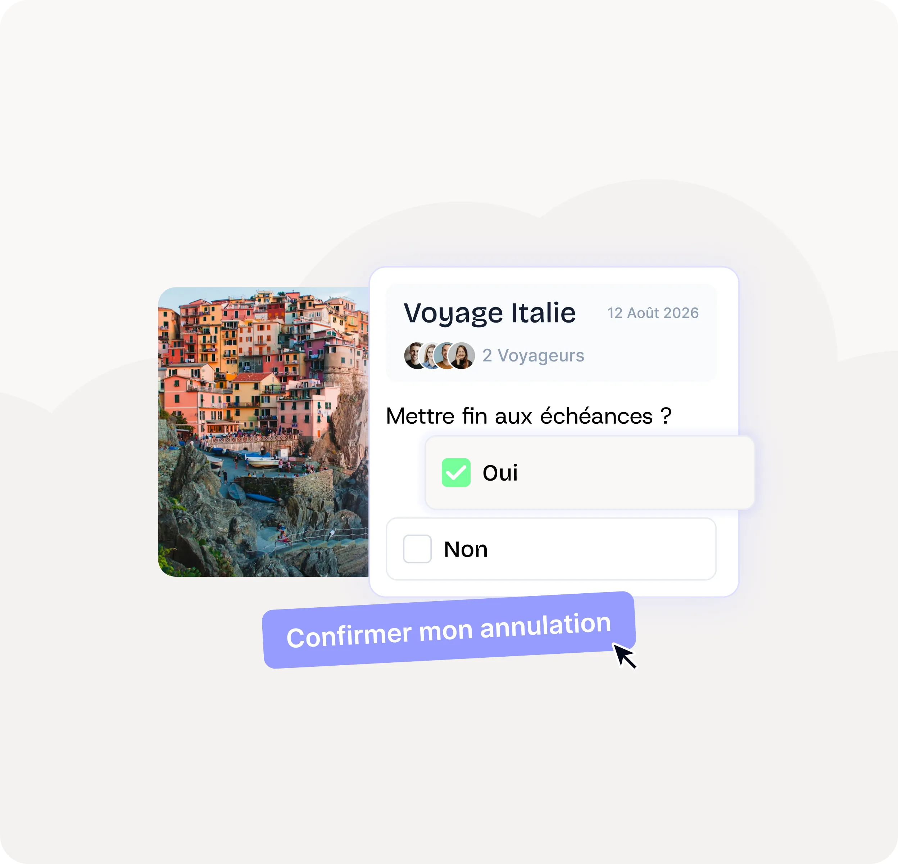The height and width of the screenshot is (864, 898).
Task: Select the Voyage Italie trip header card
Action: (551, 333)
